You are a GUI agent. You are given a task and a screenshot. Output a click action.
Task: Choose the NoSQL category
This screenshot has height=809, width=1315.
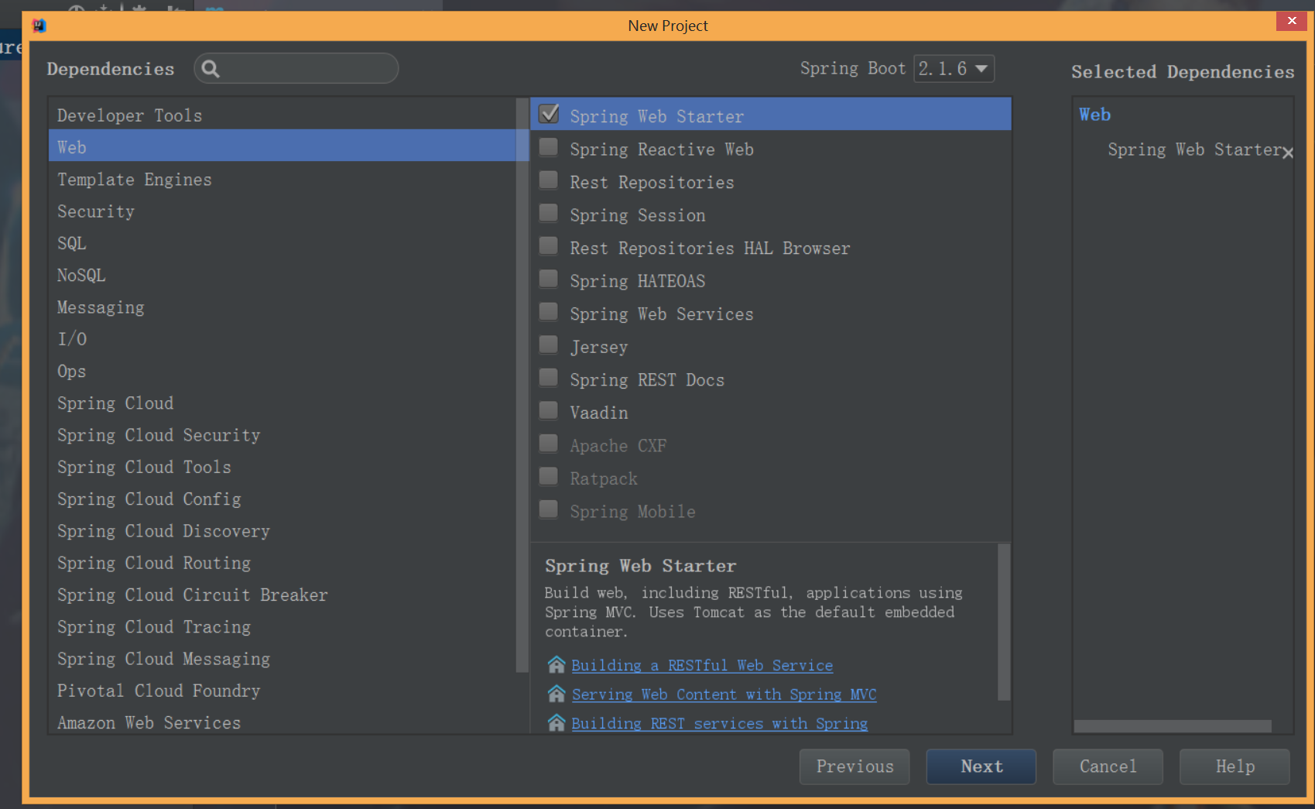282,276
